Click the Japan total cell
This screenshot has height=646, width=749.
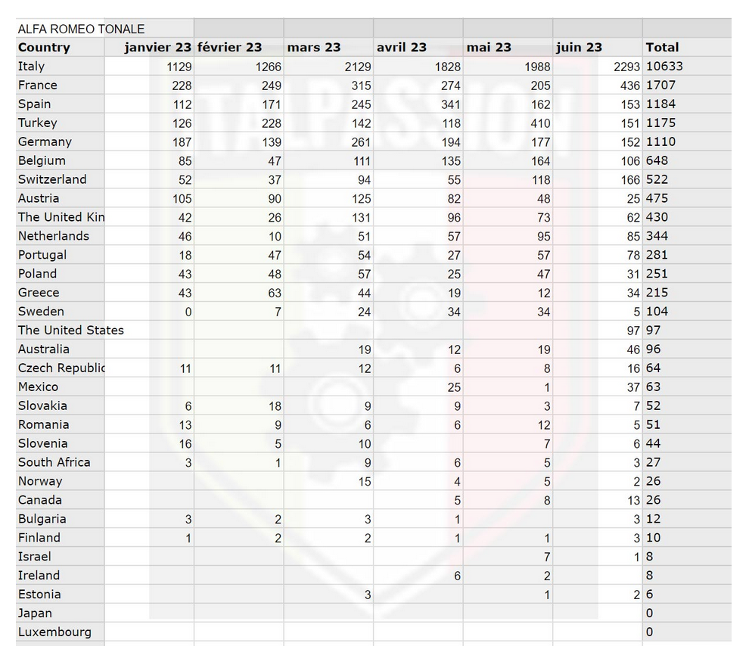[x=687, y=613]
